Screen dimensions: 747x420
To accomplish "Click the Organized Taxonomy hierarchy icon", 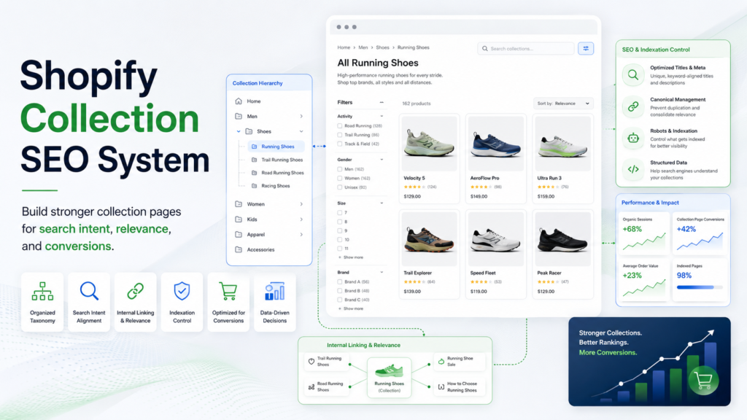I will 42,291.
